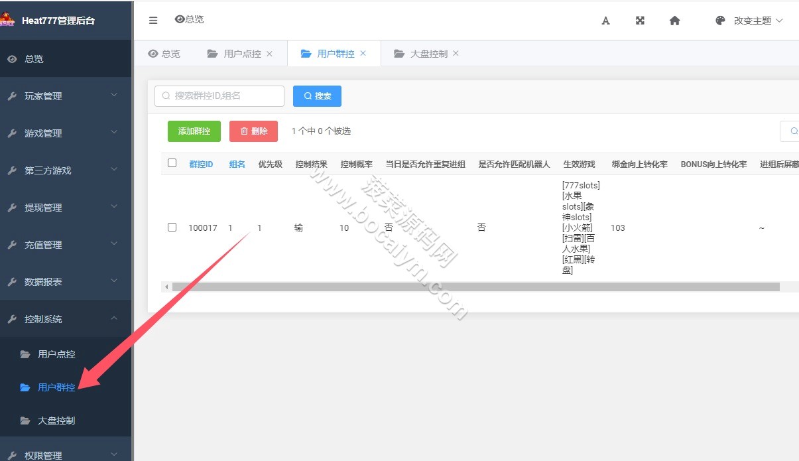Collapse the 控制系统 sidebar menu
Screen dimensions: 799x461
[66, 319]
